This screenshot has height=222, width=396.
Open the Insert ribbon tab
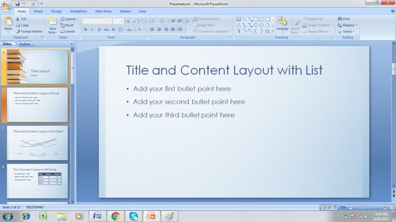coord(38,11)
